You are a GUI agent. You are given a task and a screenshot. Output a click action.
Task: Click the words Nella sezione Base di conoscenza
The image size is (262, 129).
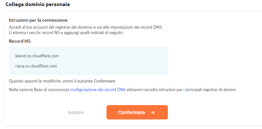click(39, 90)
